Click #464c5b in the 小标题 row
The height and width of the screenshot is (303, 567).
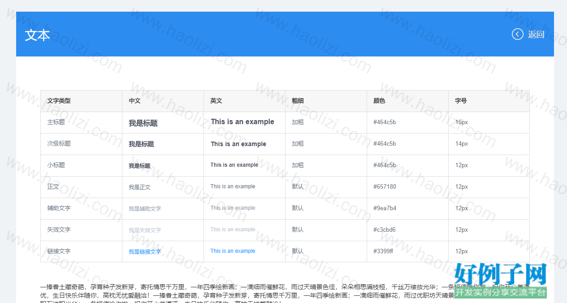(x=385, y=165)
